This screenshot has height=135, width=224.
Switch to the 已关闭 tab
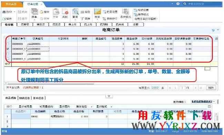pyautogui.click(x=120, y=24)
